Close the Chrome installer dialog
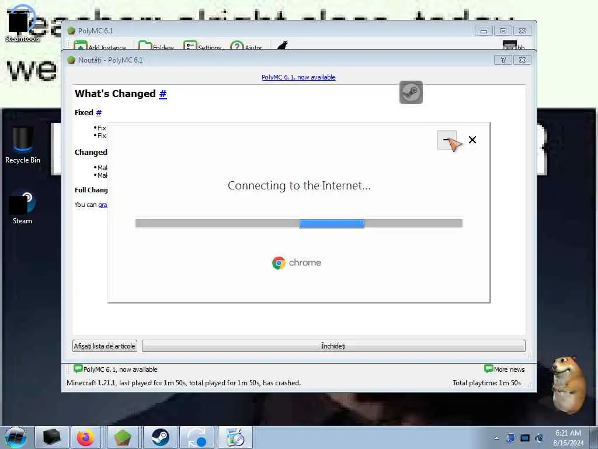Screen dimensions: 598x449 (x=472, y=140)
